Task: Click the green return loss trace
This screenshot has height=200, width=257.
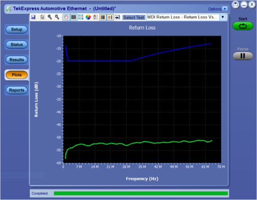Action: (x=128, y=144)
